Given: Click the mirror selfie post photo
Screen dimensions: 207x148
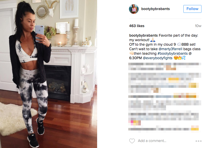Looking at the screenshot, I should [x=49, y=74].
